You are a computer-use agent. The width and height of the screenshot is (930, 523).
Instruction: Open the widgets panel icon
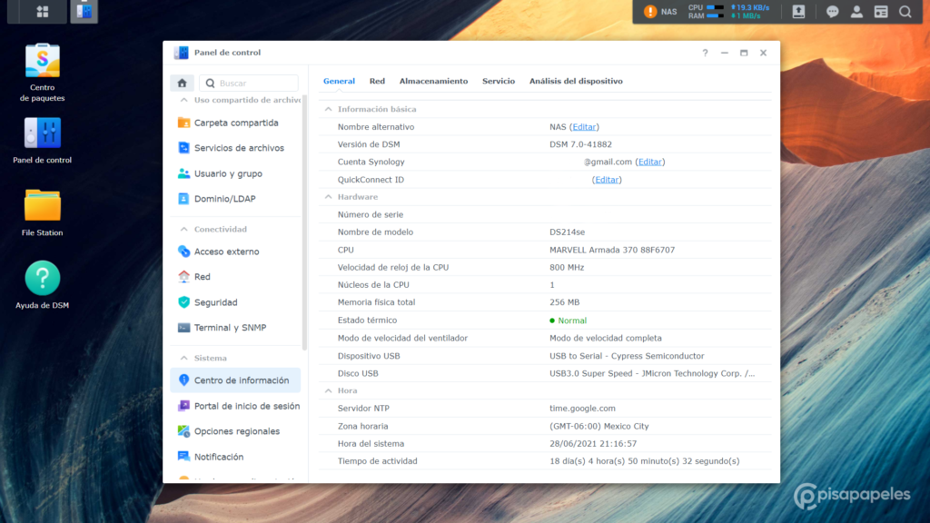point(880,12)
